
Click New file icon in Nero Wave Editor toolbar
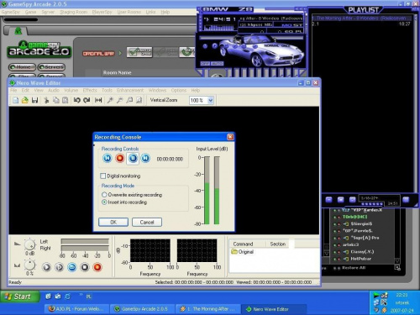pos(16,100)
